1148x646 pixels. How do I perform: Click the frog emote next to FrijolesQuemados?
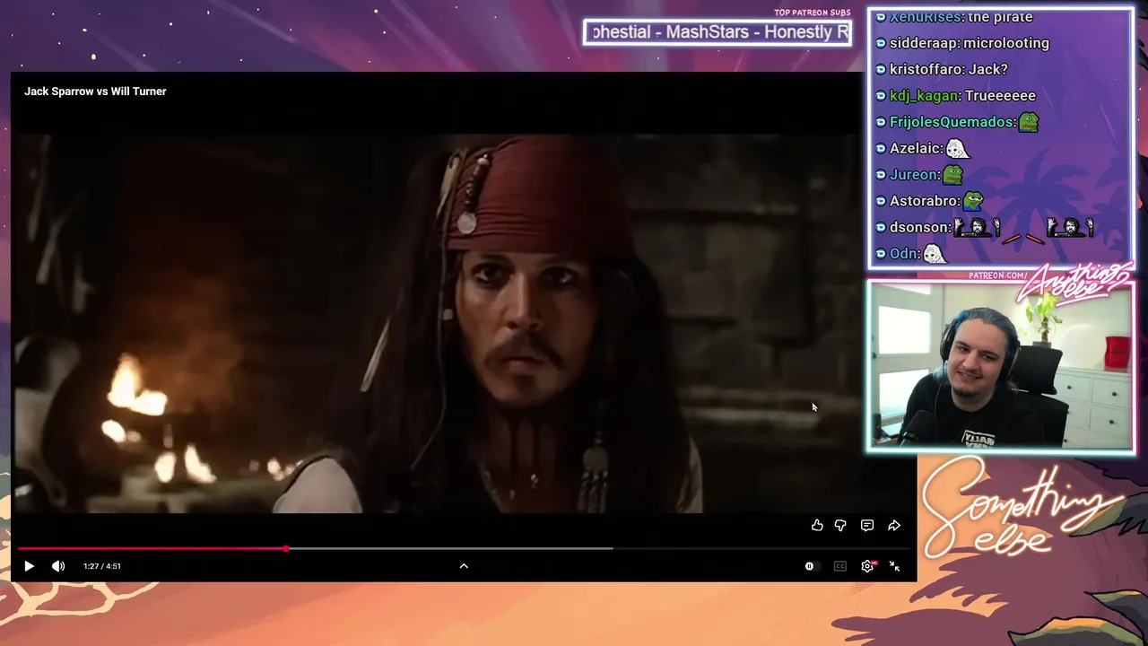(1029, 122)
